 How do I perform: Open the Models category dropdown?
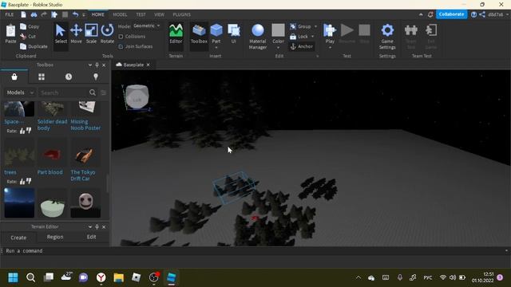point(20,92)
